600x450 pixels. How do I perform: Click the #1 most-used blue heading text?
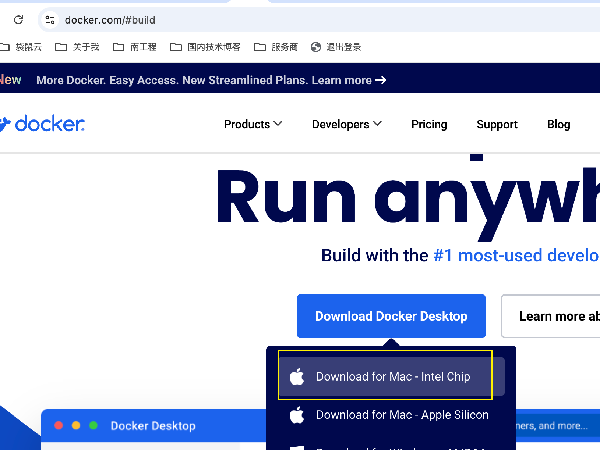click(x=516, y=255)
